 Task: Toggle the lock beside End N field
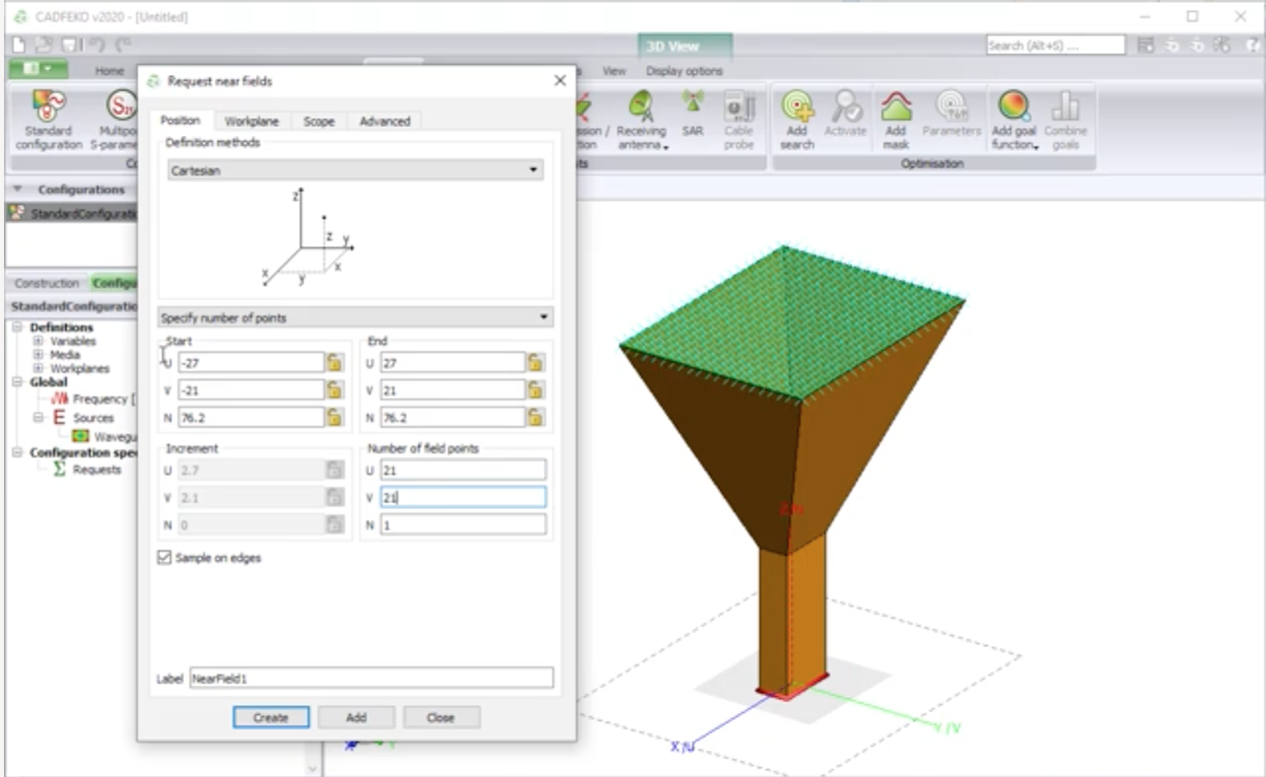[535, 417]
